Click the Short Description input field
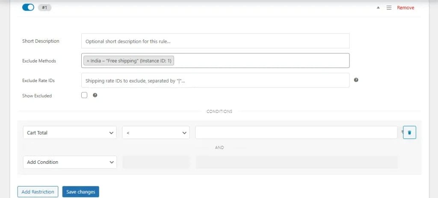This screenshot has width=438, height=198. tap(215, 41)
